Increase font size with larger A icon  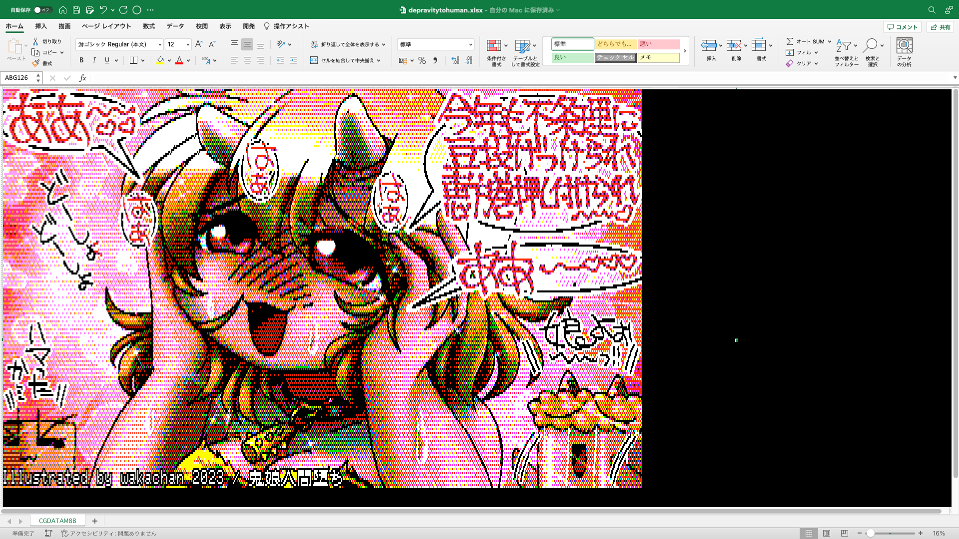199,44
